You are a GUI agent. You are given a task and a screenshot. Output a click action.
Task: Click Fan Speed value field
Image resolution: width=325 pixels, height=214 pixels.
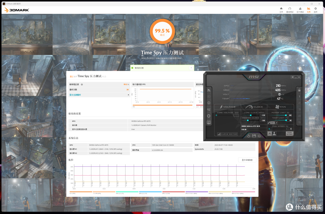(x=289, y=129)
